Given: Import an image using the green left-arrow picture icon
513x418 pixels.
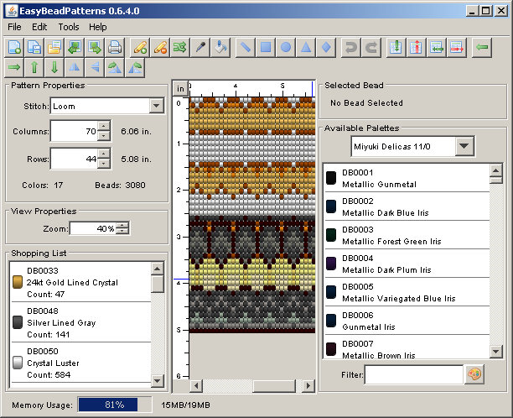Looking at the screenshot, I should 75,48.
